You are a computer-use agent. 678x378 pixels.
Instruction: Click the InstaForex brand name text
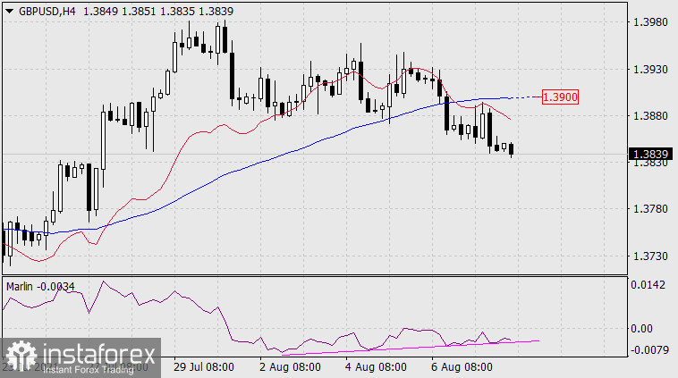coord(97,352)
